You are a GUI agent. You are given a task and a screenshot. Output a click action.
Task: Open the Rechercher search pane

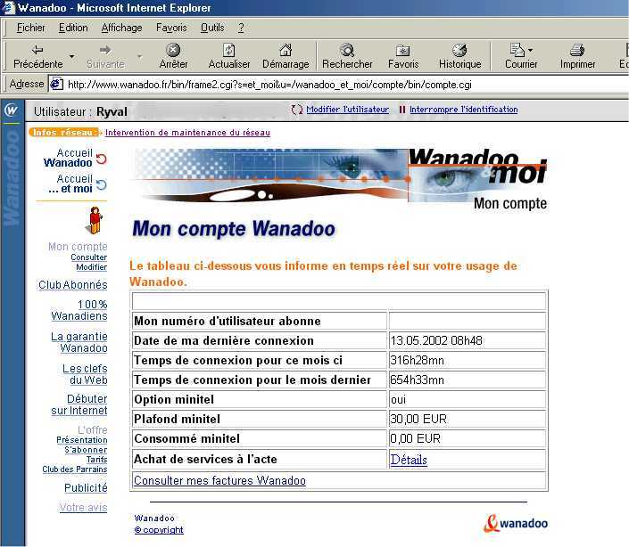tap(347, 56)
